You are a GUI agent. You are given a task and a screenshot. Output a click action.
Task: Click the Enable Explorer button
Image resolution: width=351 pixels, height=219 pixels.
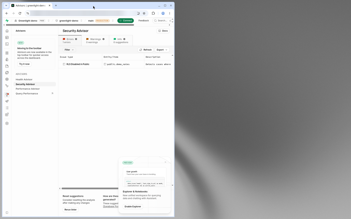[x=133, y=207]
